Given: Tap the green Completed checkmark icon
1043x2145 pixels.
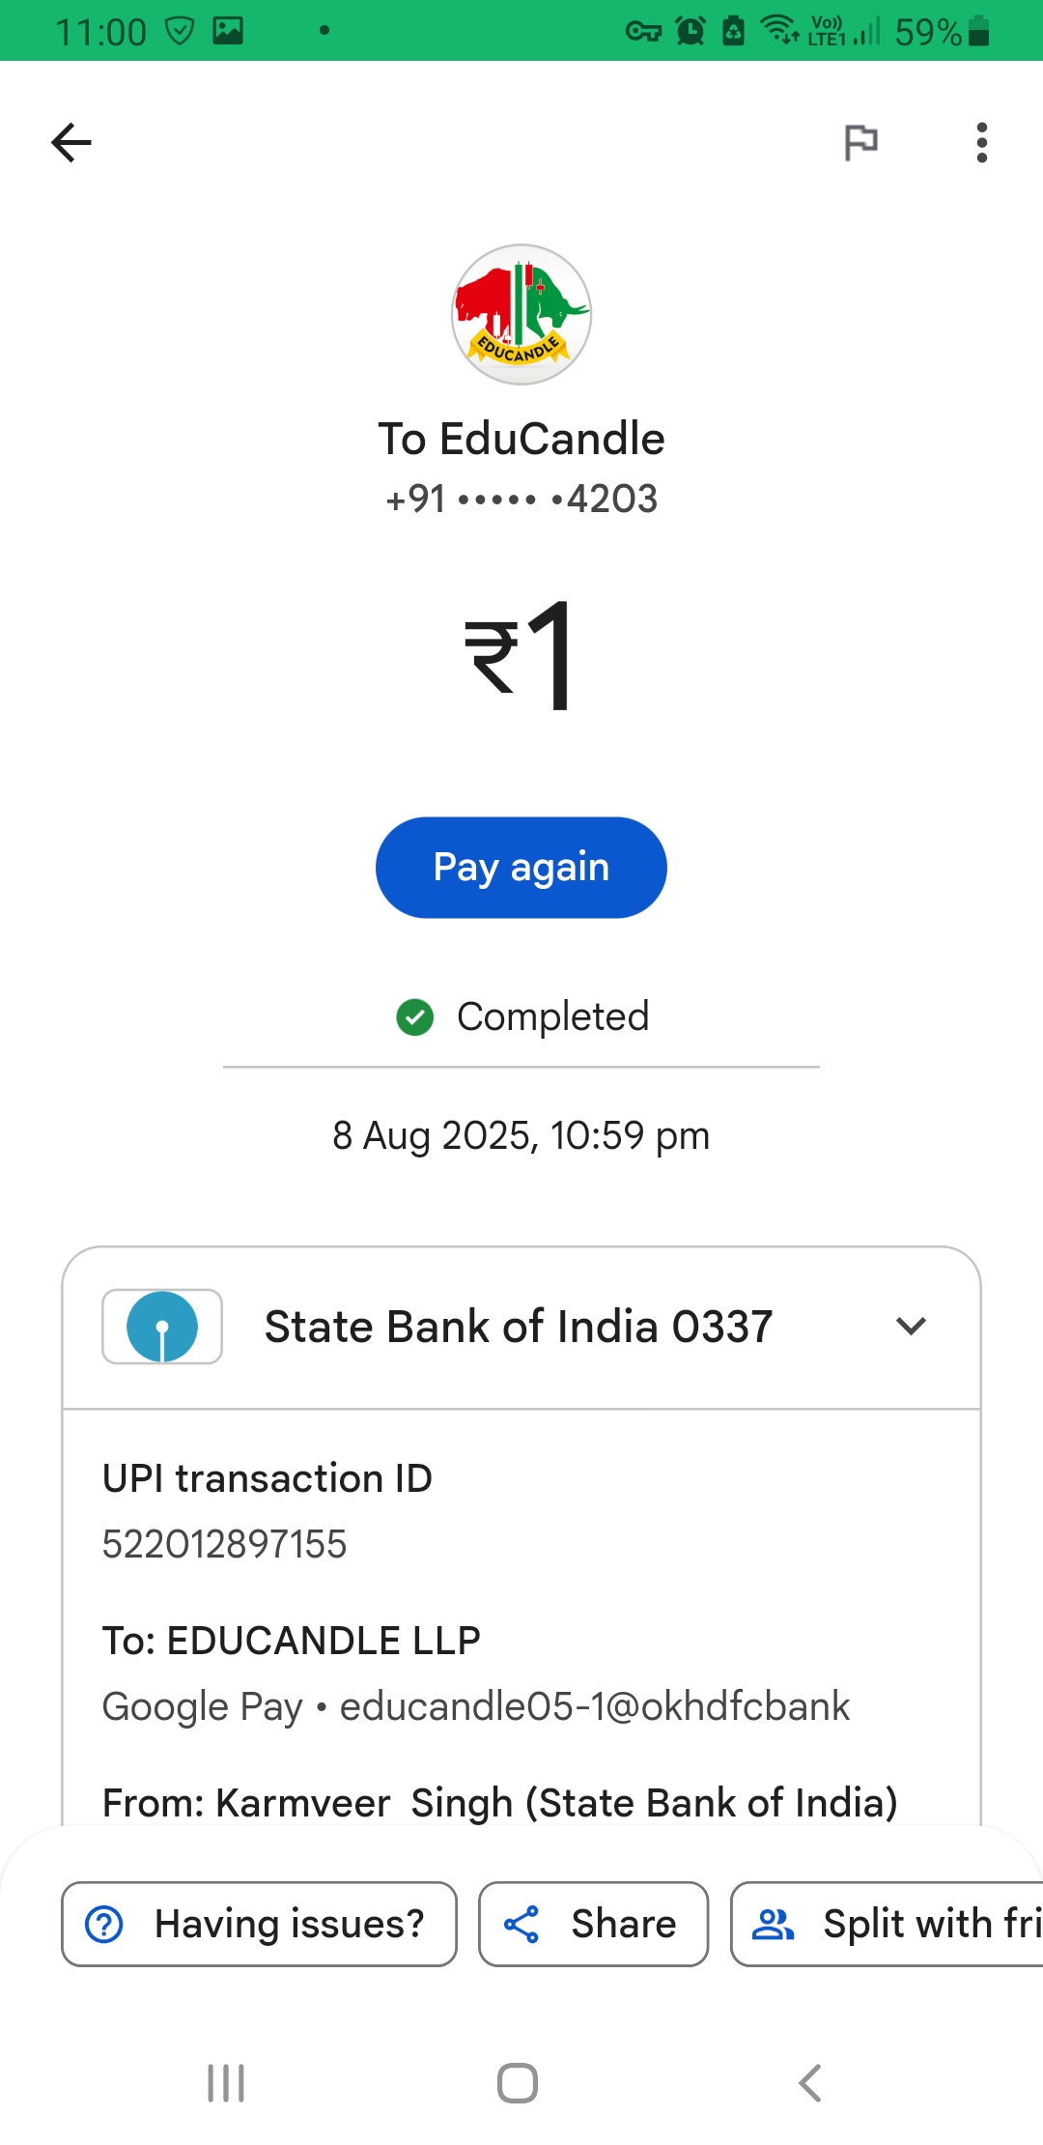Looking at the screenshot, I should (x=415, y=1016).
